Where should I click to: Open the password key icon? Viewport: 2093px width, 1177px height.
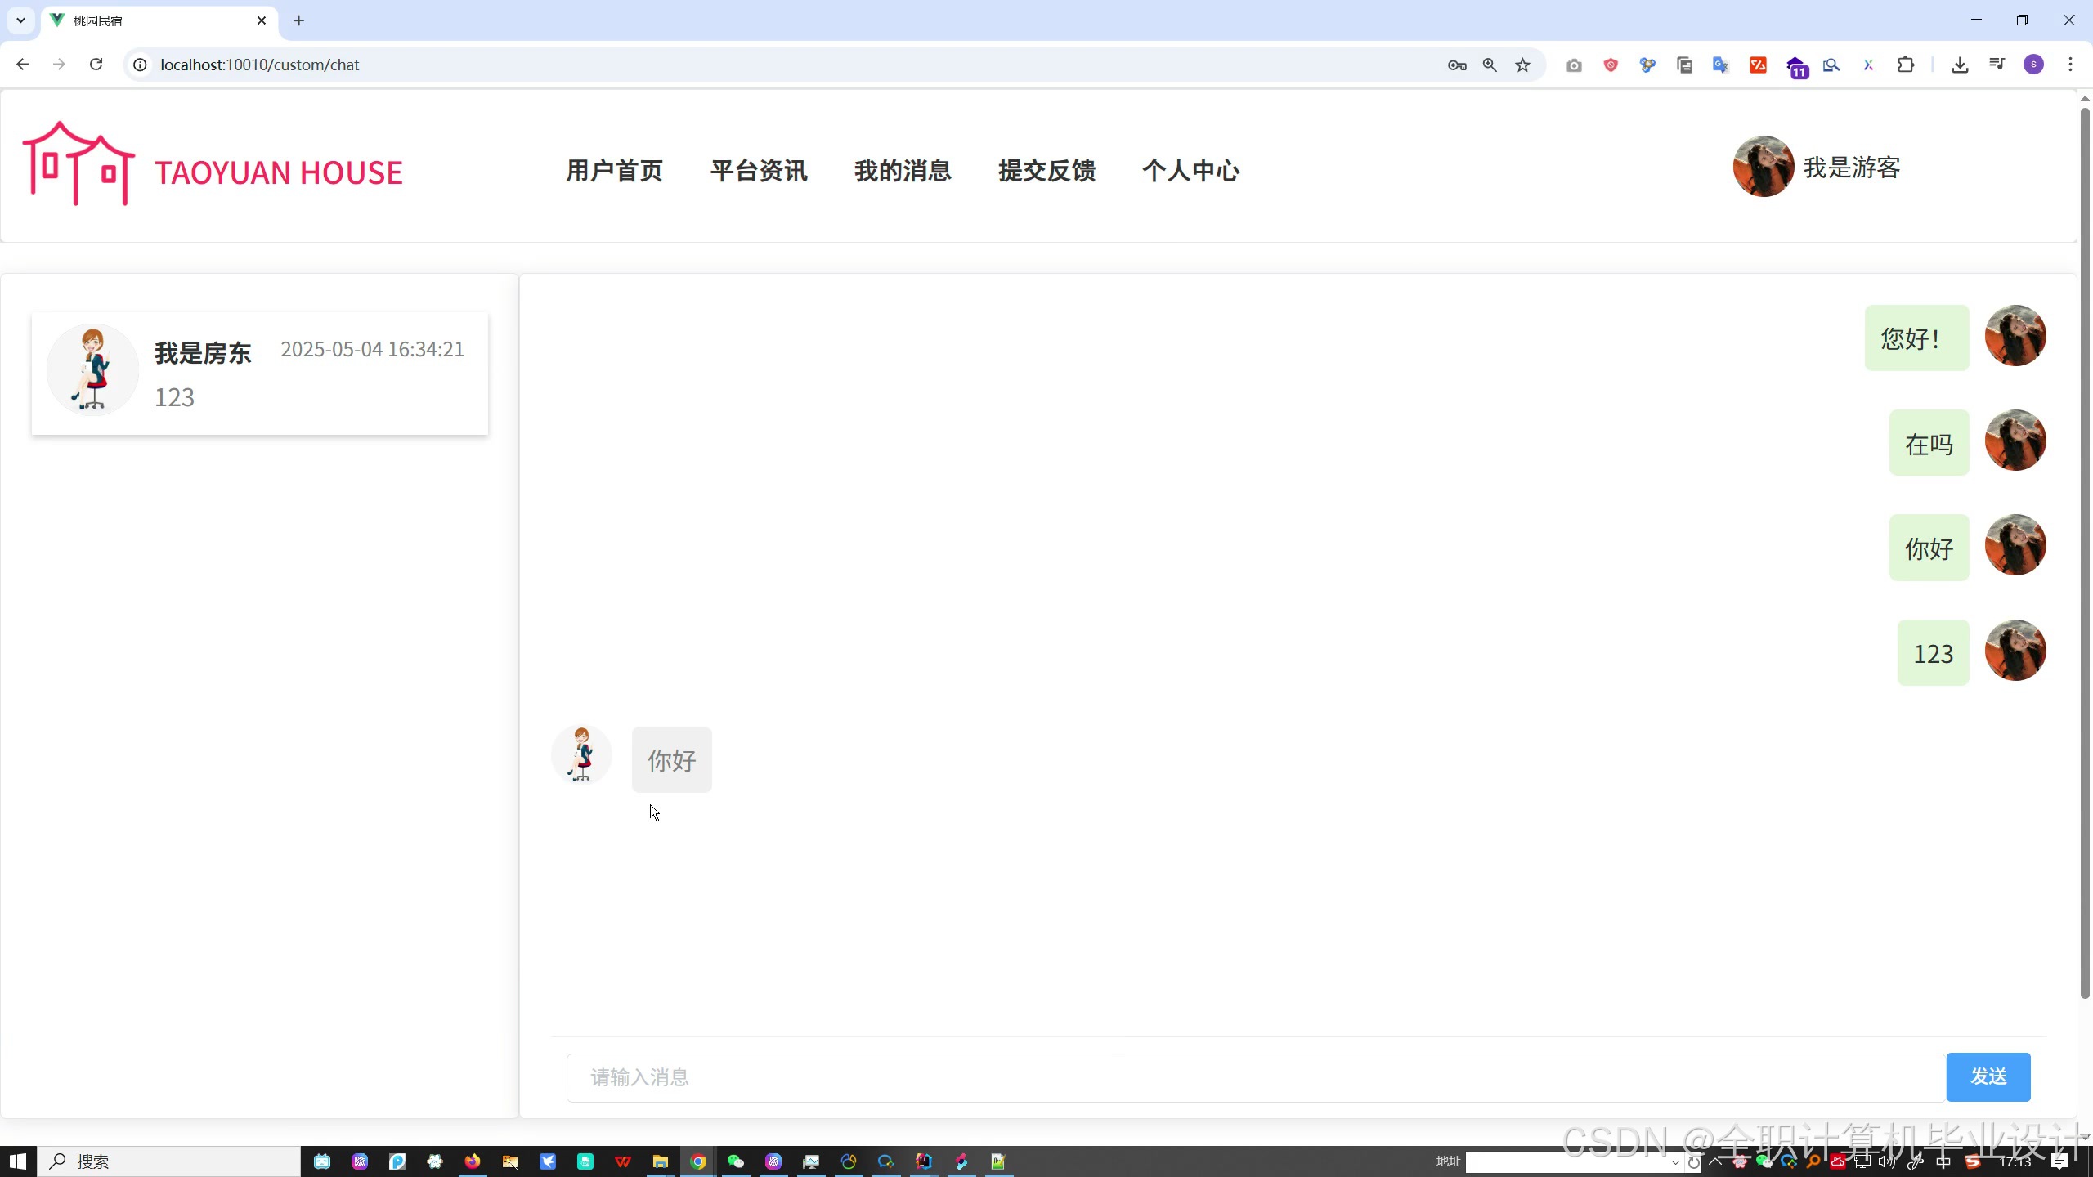1457,65
